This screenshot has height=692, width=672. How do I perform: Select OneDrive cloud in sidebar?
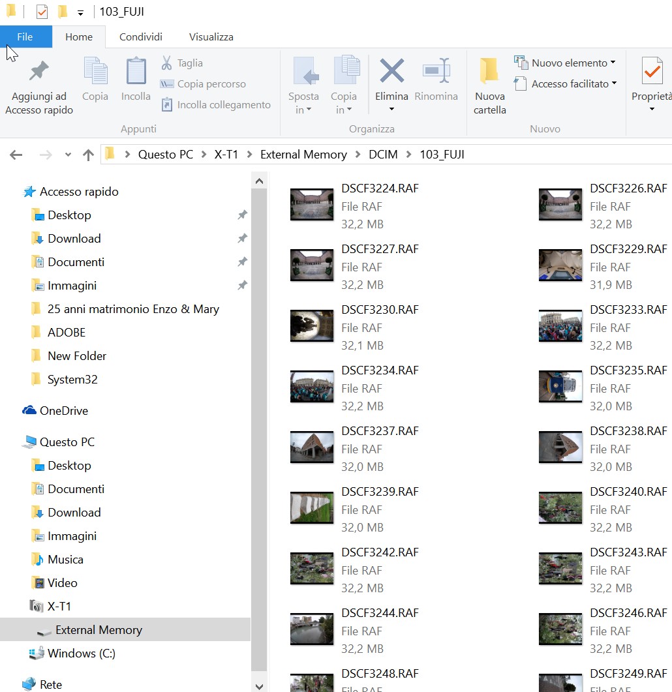point(63,411)
